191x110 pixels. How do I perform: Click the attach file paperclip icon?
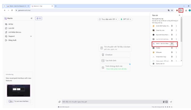[x=164, y=102]
